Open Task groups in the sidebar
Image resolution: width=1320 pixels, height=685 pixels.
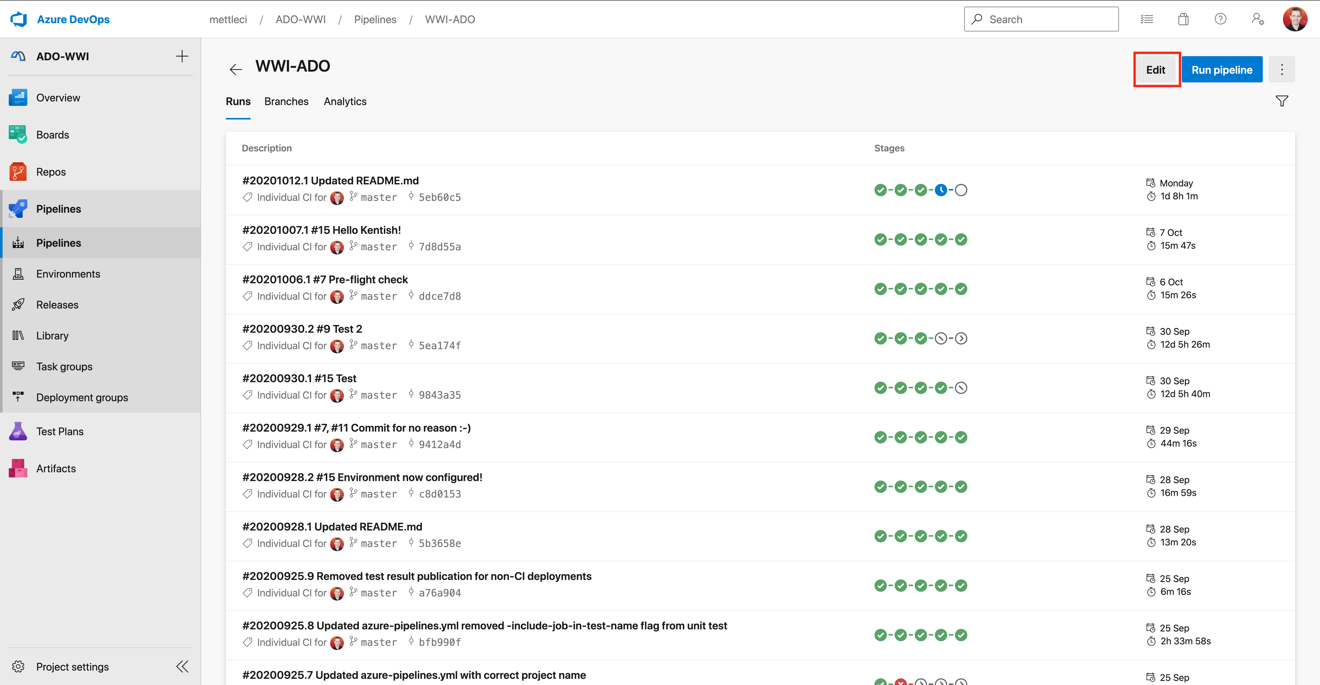tap(63, 366)
